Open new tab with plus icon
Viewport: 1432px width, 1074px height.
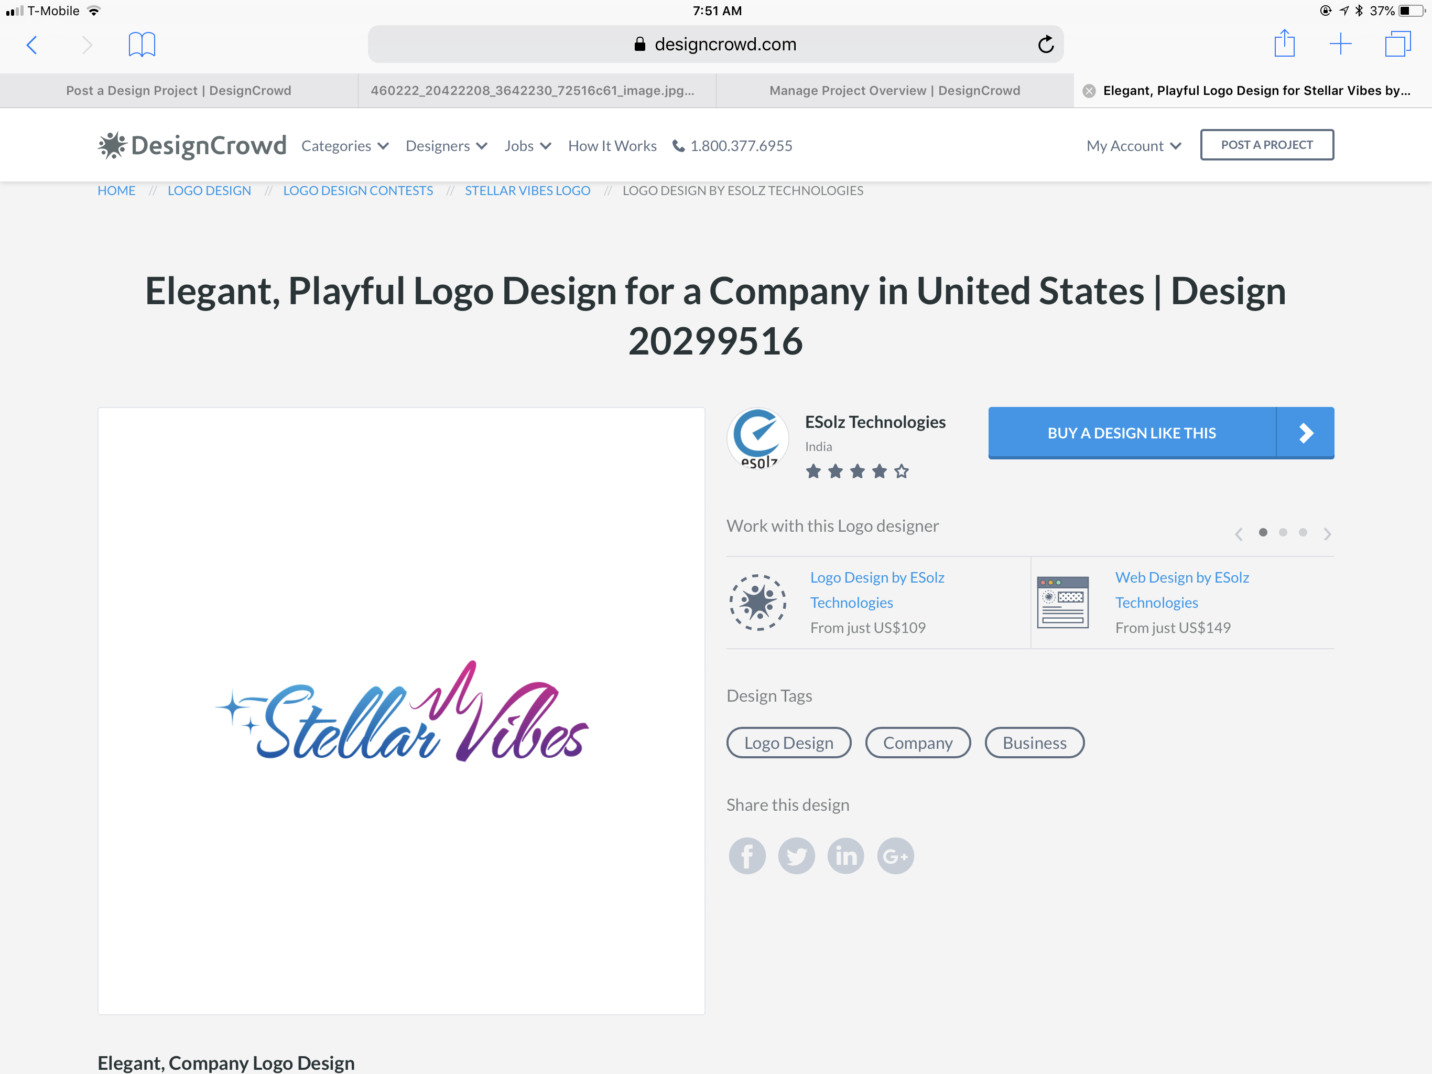tap(1340, 44)
